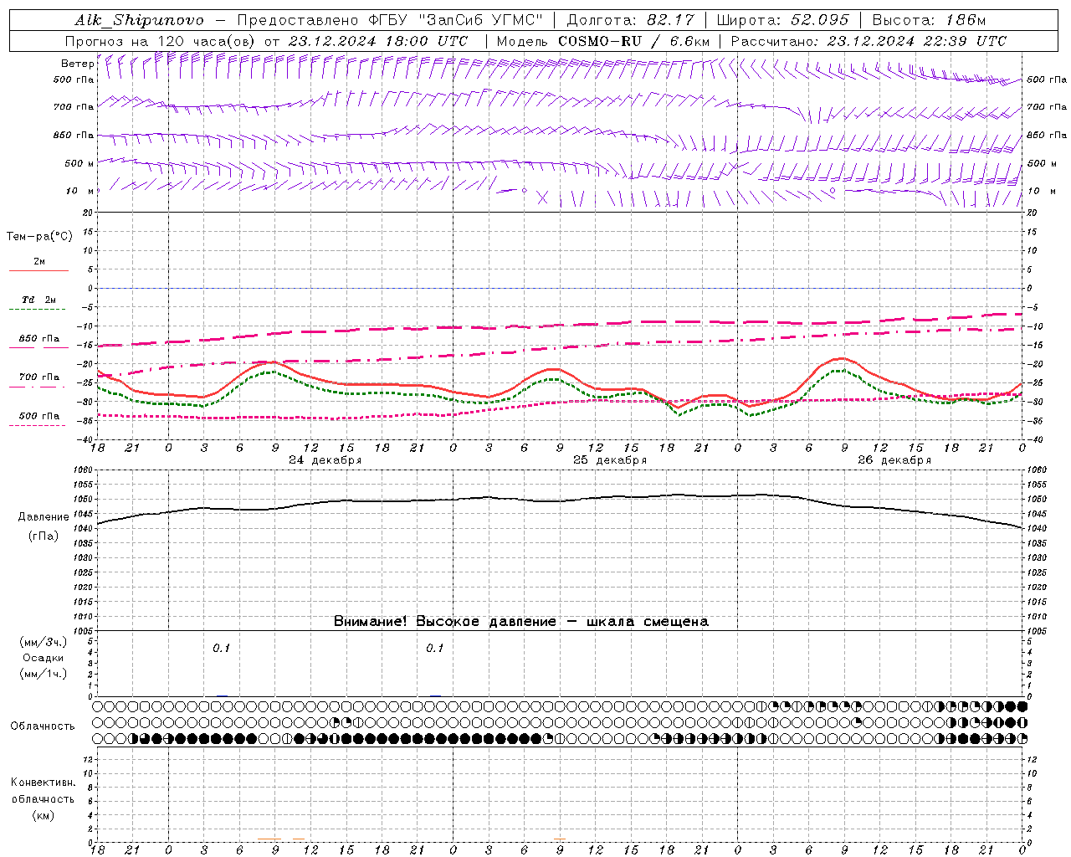Click 'Прогноз на 120 часа(ов)' text

coord(161,41)
